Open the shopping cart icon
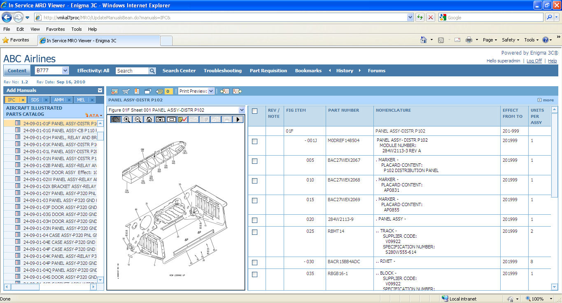This screenshot has width=562, height=303. [126, 91]
